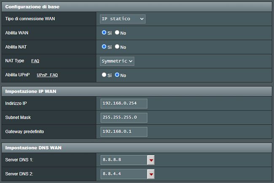Select Sì for Abilita WAN
The width and height of the screenshot is (274, 183).
click(x=104, y=32)
